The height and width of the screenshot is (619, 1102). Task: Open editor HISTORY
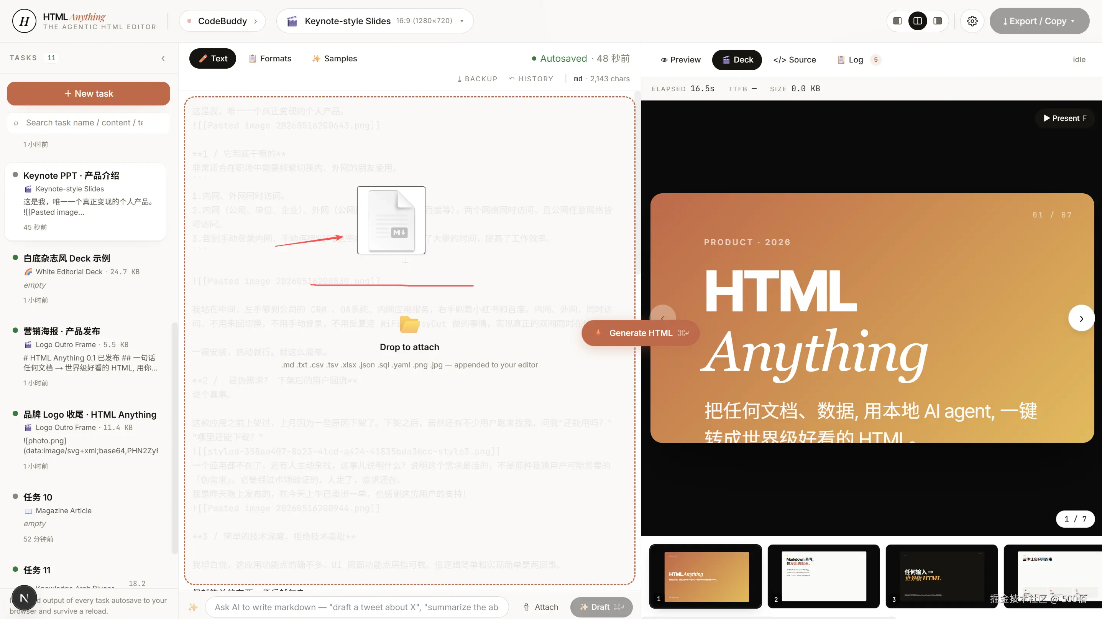pyautogui.click(x=531, y=79)
